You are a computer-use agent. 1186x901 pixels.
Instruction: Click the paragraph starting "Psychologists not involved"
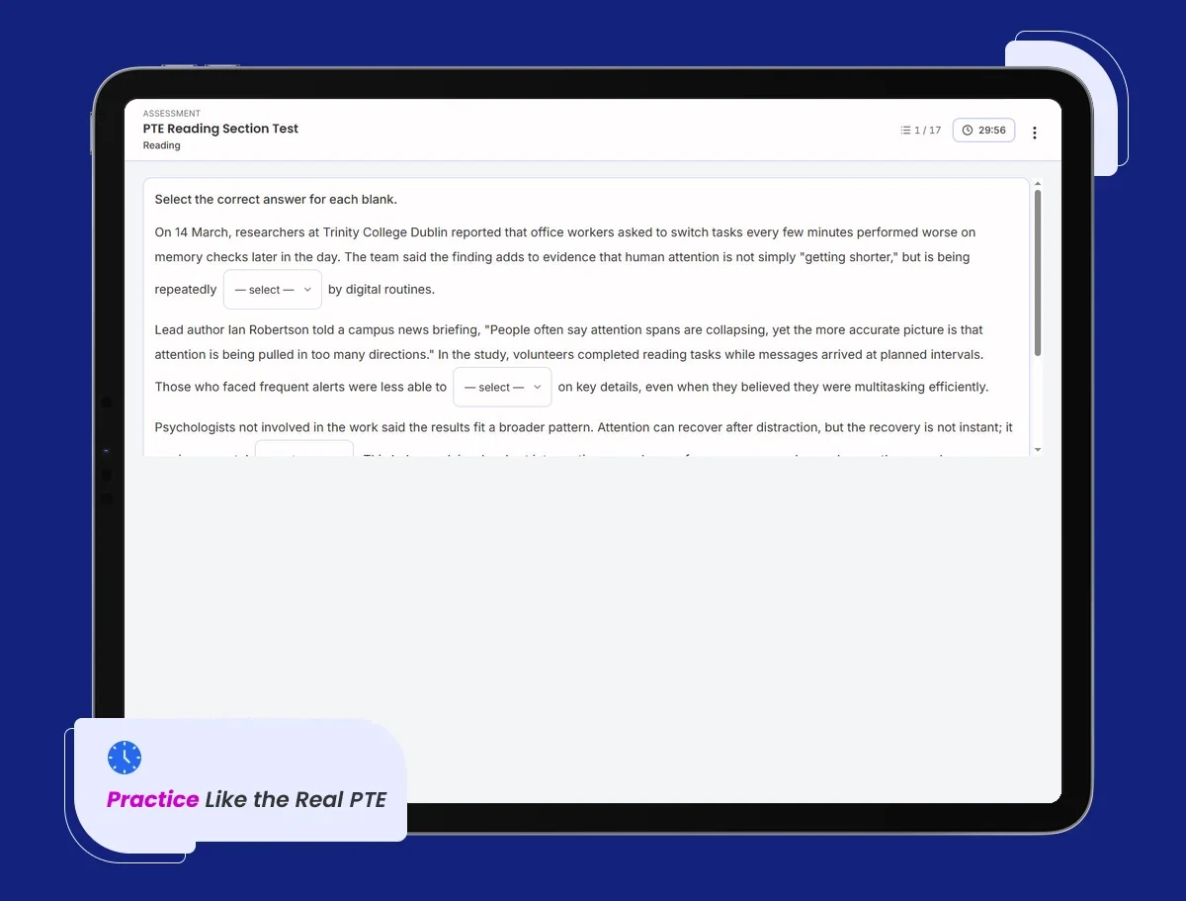click(583, 438)
